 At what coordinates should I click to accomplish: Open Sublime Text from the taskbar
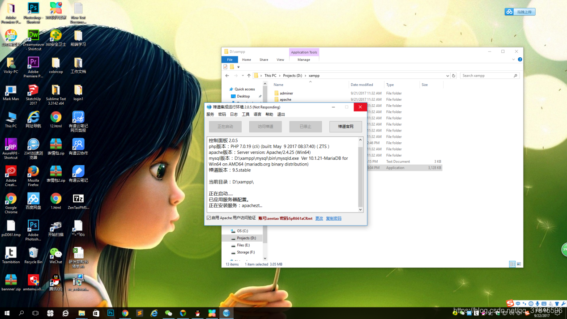pos(140,313)
